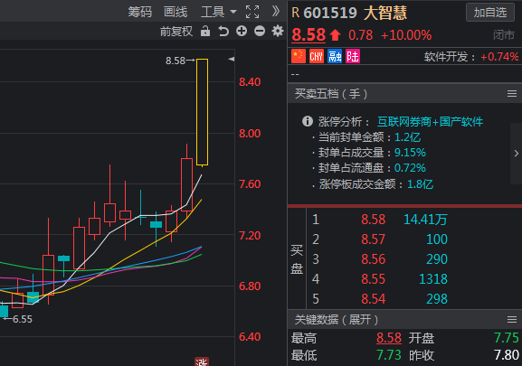The height and width of the screenshot is (366, 522).
Task: Click the 8.58 high price chart label
Action: pyautogui.click(x=176, y=61)
